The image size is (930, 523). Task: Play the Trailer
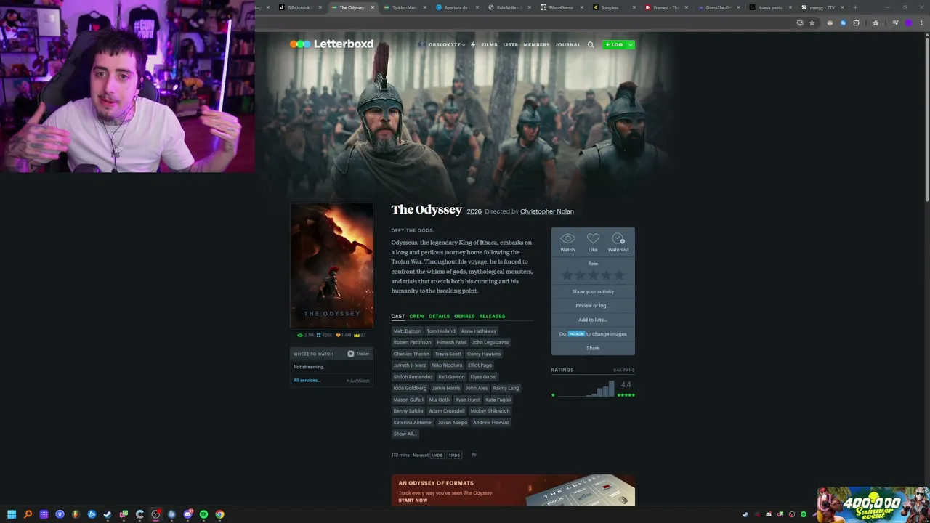(x=358, y=354)
